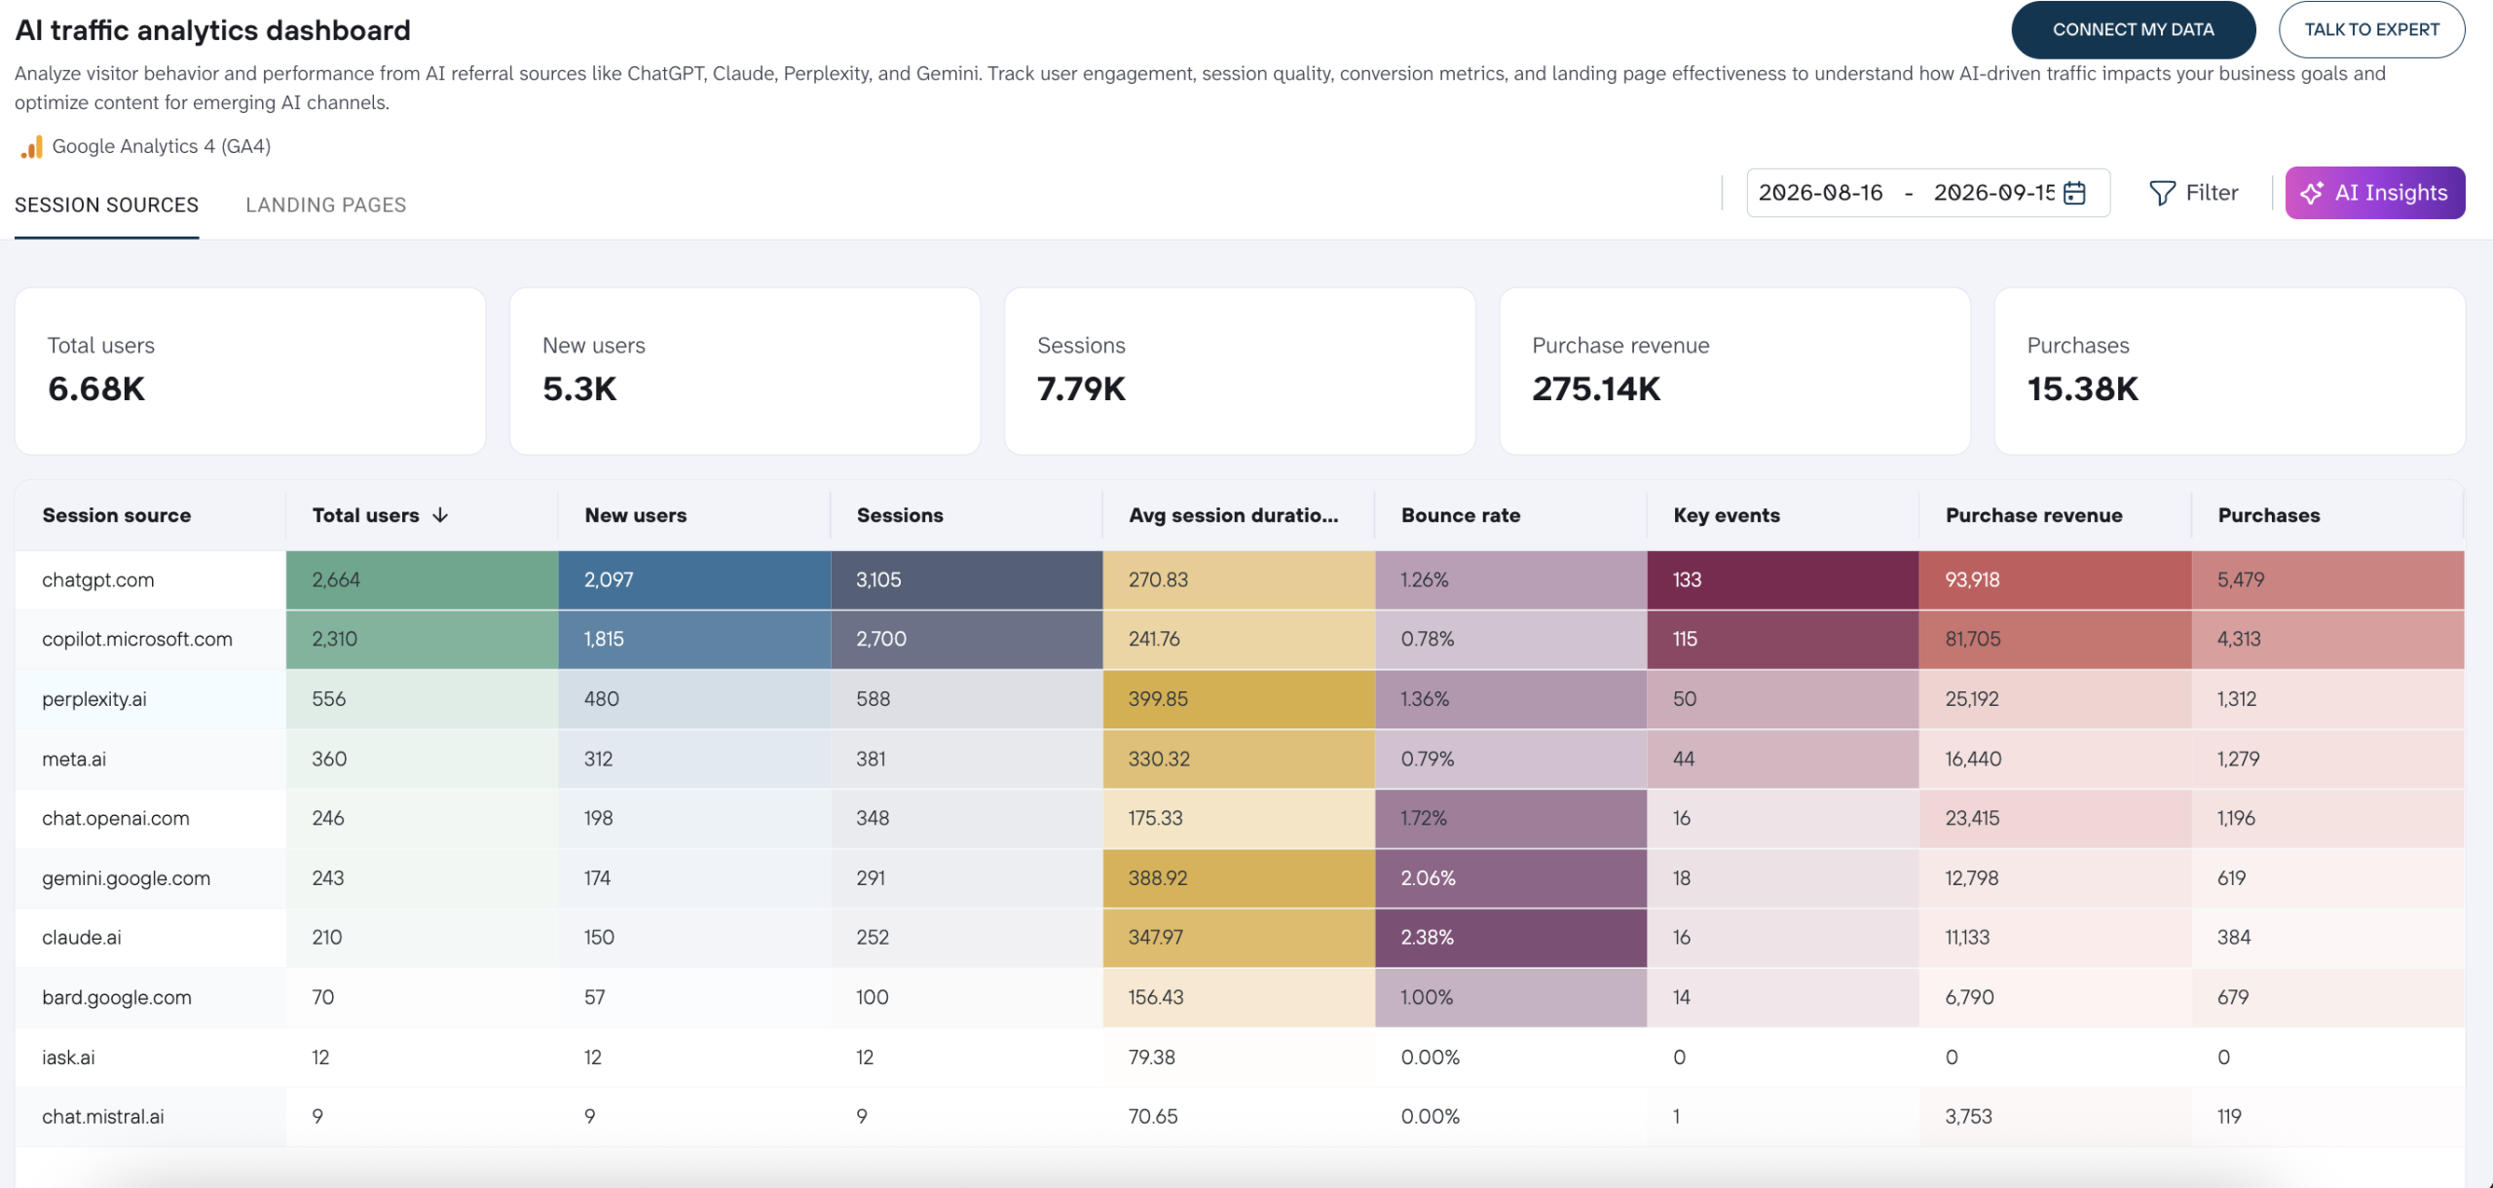Click the 25,192 purchase revenue cell
2493x1188 pixels.
pyautogui.click(x=2055, y=699)
